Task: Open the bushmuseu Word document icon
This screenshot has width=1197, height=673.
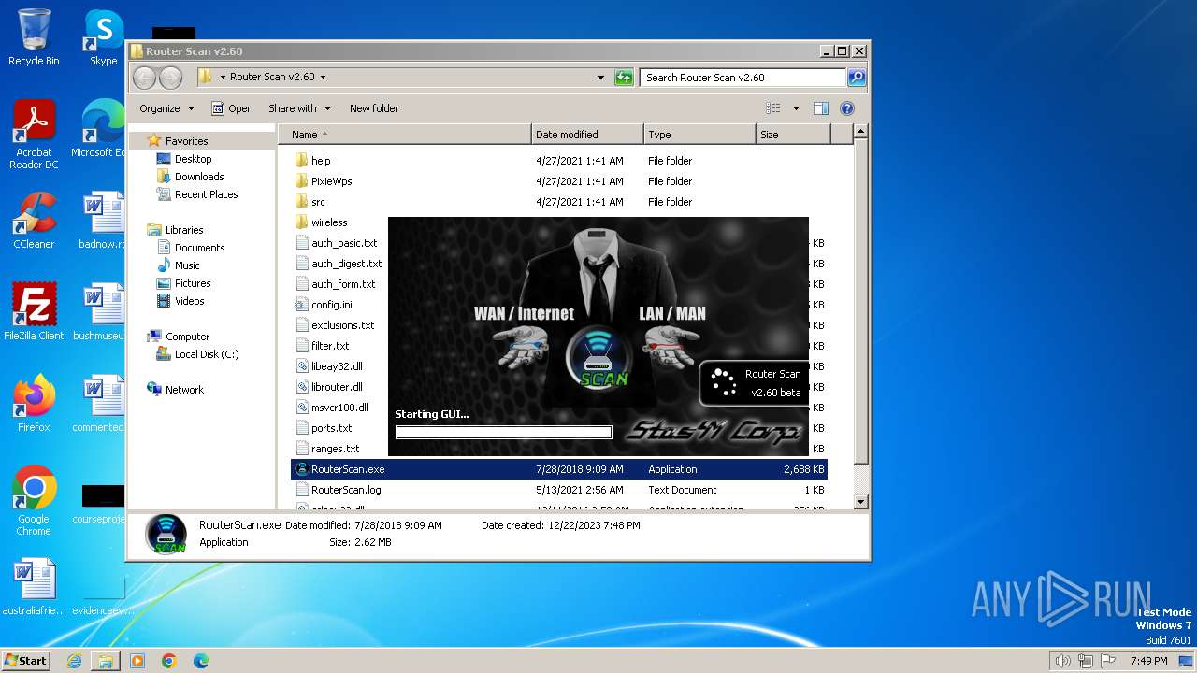Action: pos(99,312)
